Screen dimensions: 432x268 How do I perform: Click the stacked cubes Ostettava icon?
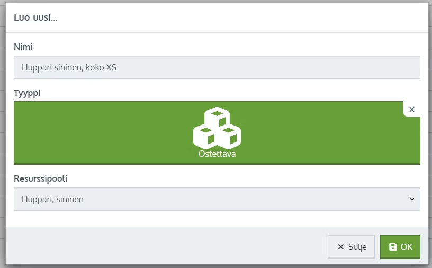(217, 128)
